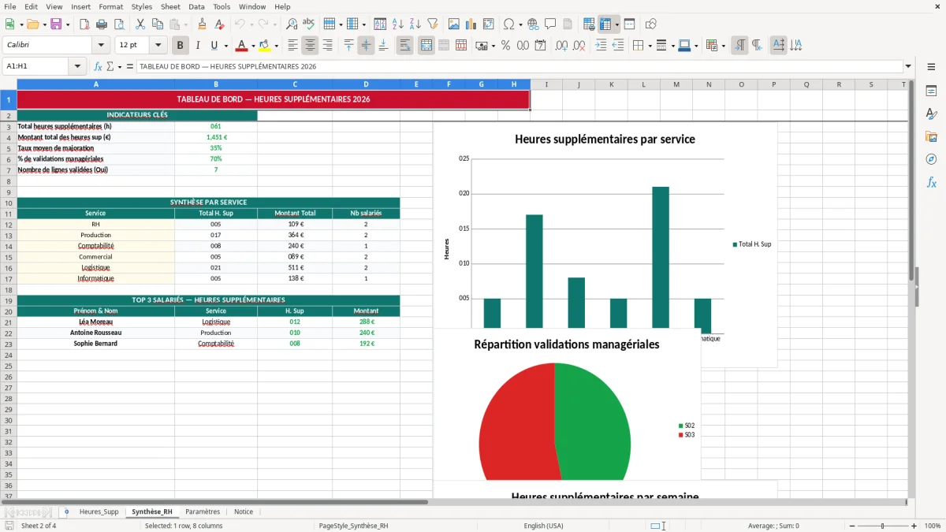This screenshot has height=532, width=946.
Task: Apply the red font color swatch
Action: 241,46
